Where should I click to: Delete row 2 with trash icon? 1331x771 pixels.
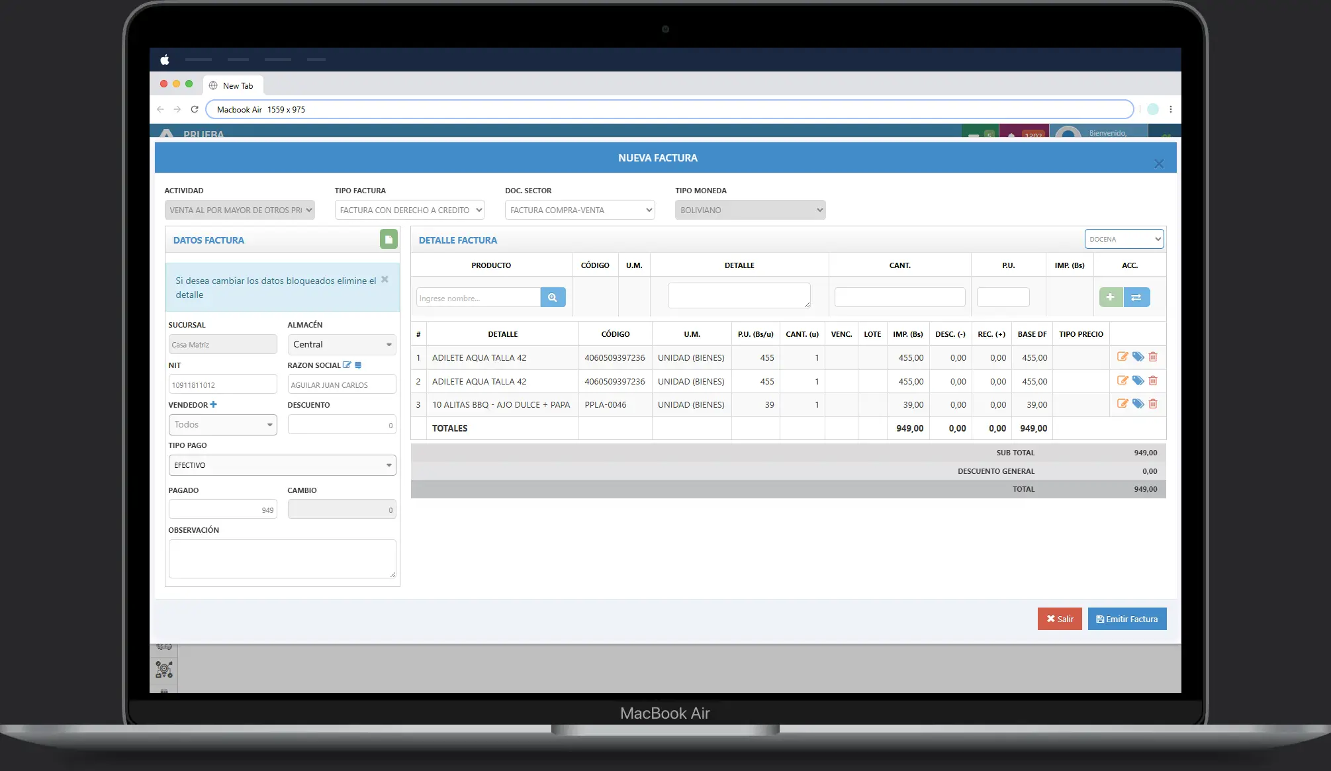point(1153,381)
